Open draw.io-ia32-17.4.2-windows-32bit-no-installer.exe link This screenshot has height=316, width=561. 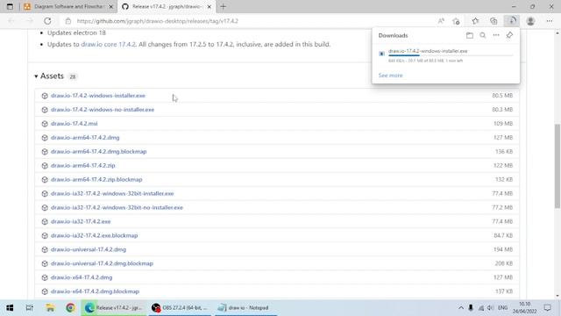point(117,207)
